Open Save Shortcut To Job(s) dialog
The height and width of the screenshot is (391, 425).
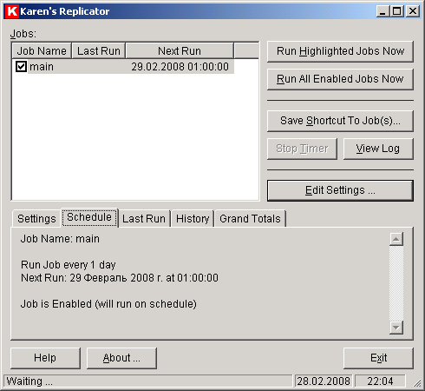340,121
